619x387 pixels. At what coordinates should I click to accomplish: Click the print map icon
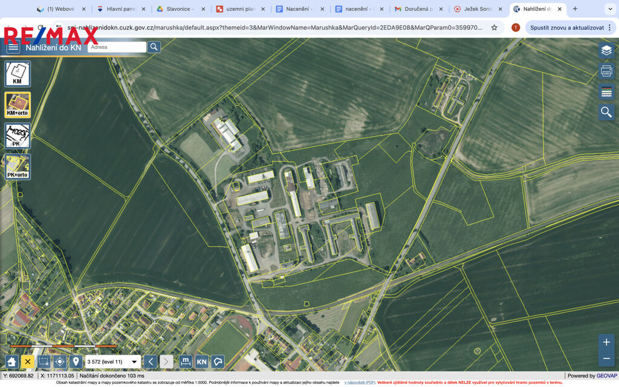pos(606,71)
